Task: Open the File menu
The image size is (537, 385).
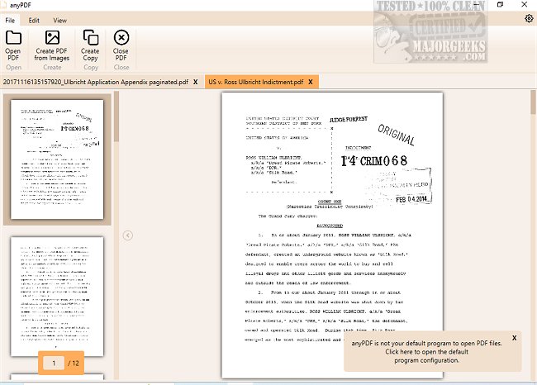Action: (10, 19)
